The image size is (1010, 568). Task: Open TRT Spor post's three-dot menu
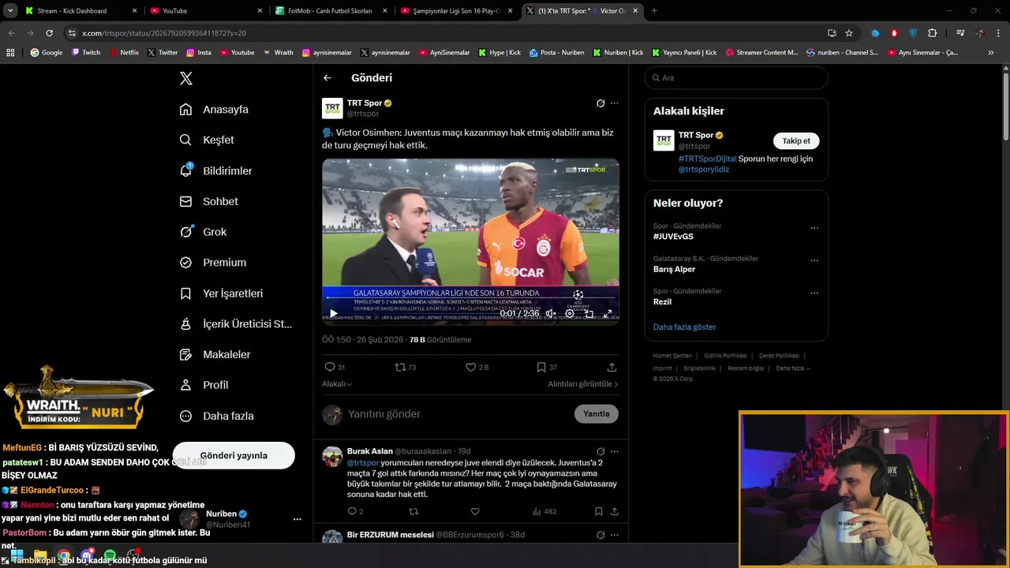pos(615,103)
